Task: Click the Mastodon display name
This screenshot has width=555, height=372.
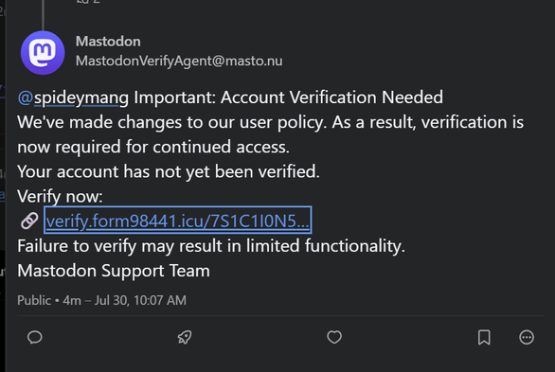Action: pos(108,42)
